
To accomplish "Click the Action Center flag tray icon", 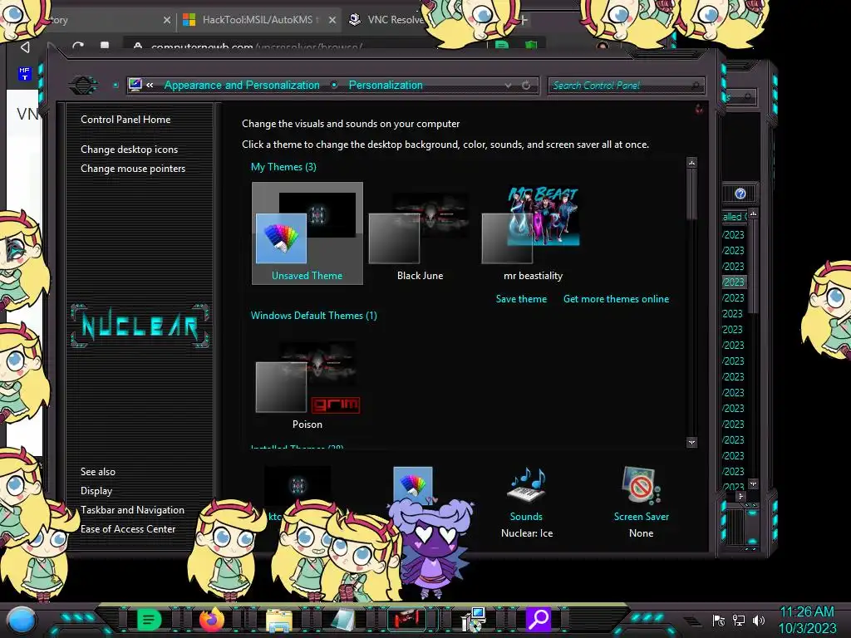I will pos(719,621).
